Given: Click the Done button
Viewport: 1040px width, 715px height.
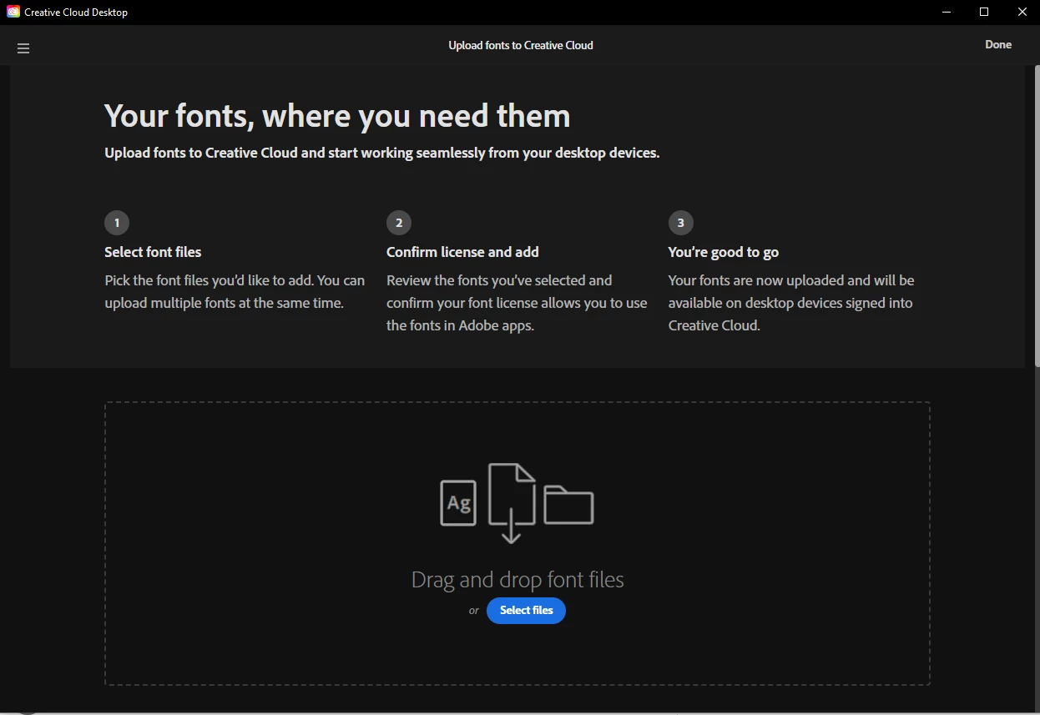Looking at the screenshot, I should click(998, 45).
